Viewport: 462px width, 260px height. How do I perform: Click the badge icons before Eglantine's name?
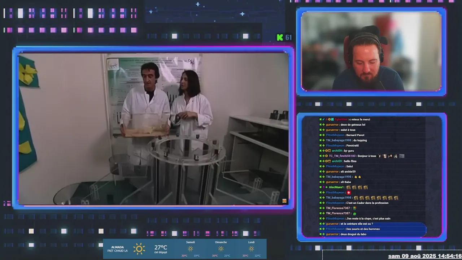(x=327, y=120)
